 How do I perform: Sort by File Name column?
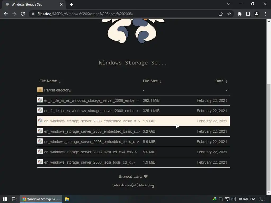(x=50, y=81)
